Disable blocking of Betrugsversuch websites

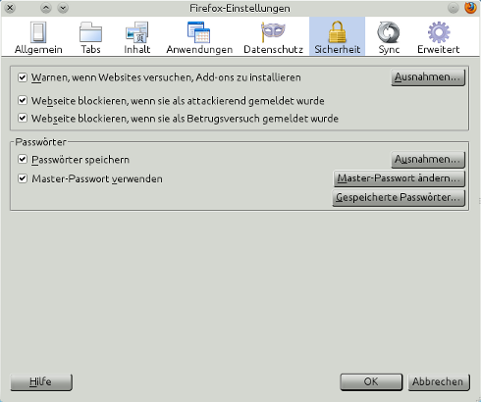point(23,118)
